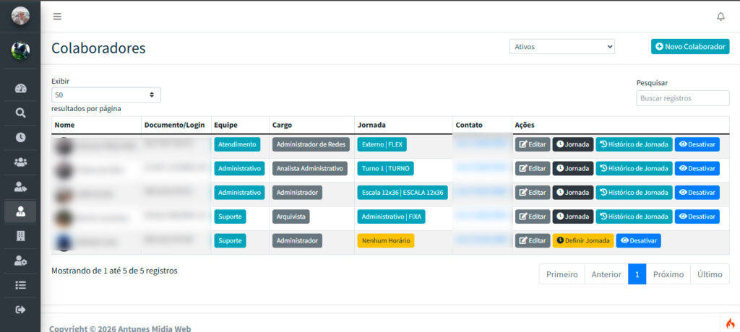The width and height of the screenshot is (740, 332).
Task: Open the notifications bell
Action: (720, 17)
